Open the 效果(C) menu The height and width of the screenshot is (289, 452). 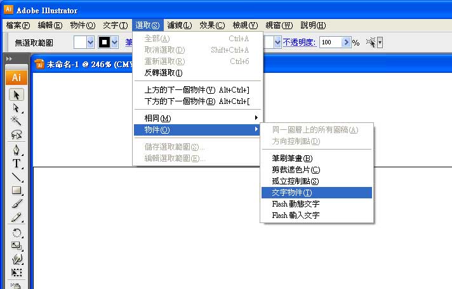click(x=212, y=25)
